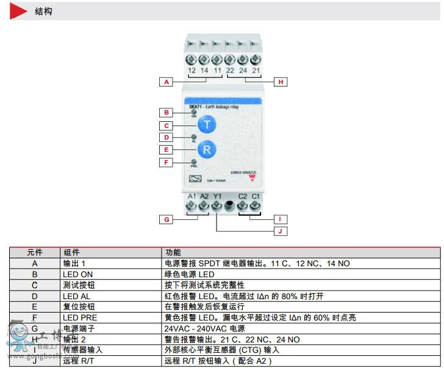Click the 元件 column header
Screen dimensions: 444x368
point(35,252)
